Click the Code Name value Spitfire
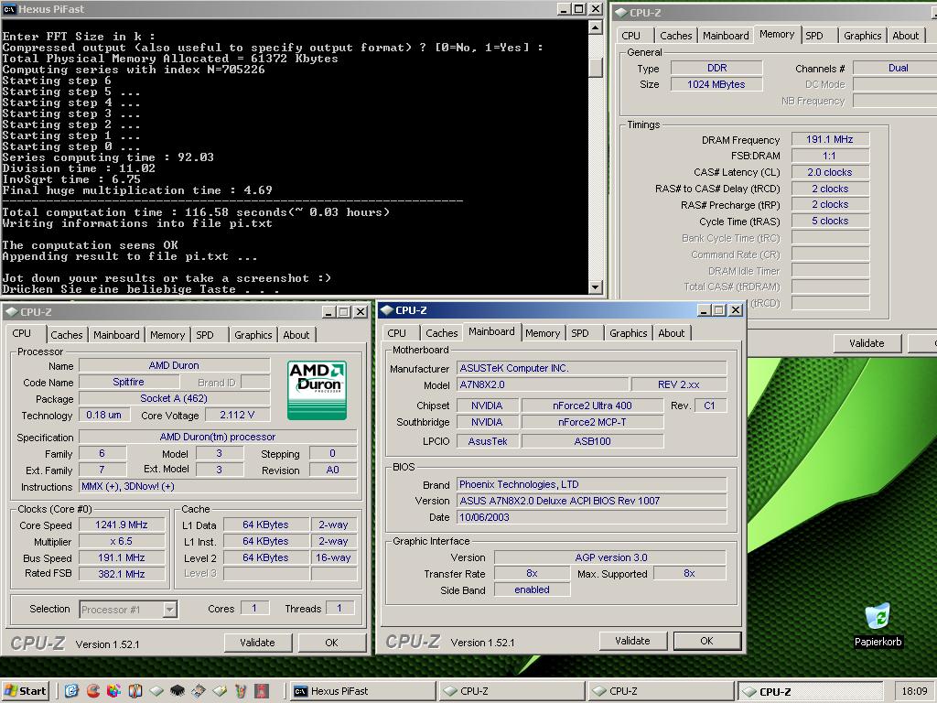 [x=128, y=382]
